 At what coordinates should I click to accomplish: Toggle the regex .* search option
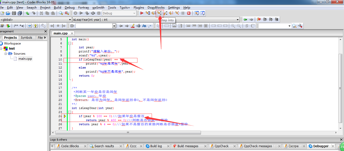[150, 26]
